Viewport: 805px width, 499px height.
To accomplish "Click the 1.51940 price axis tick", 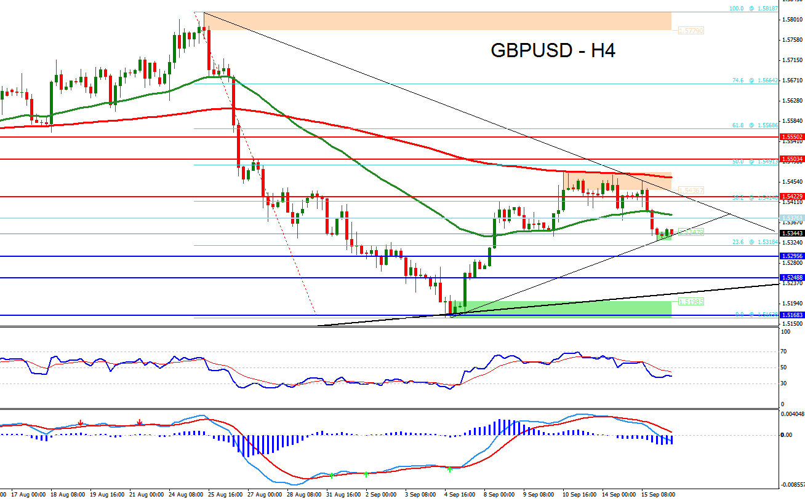I will [x=791, y=304].
